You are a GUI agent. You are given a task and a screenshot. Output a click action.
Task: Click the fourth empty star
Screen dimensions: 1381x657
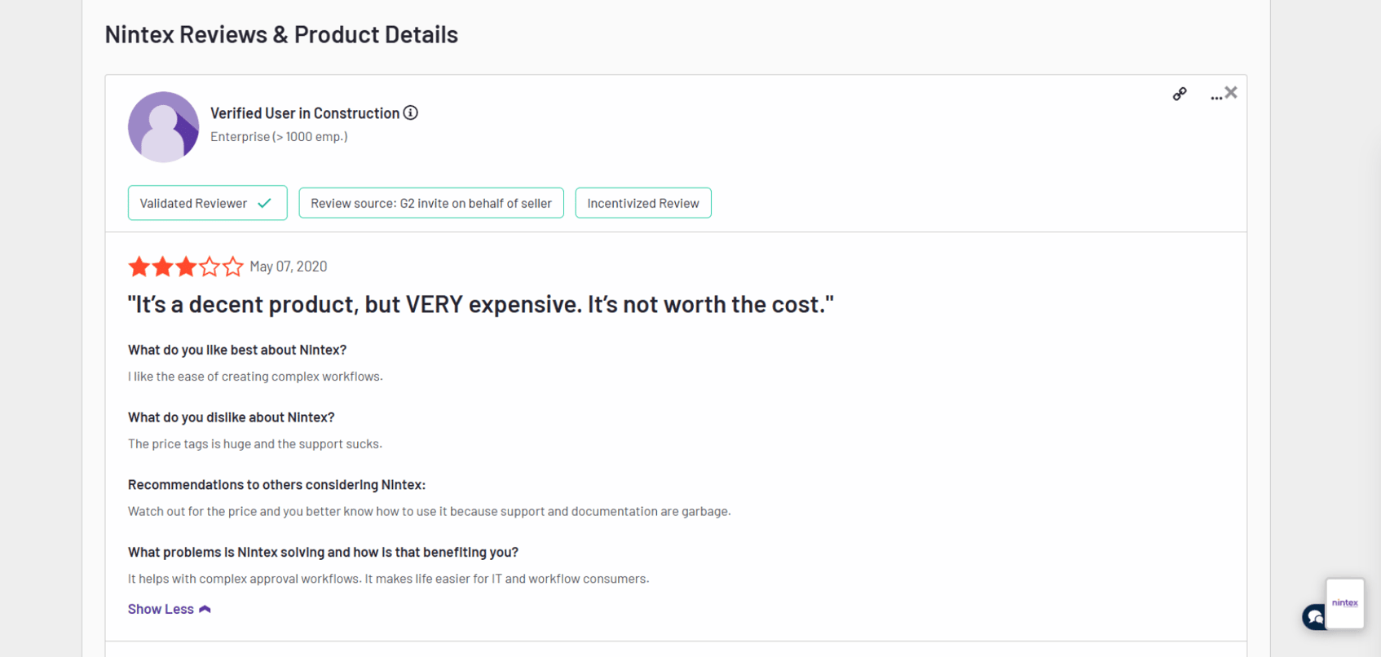pyautogui.click(x=210, y=266)
